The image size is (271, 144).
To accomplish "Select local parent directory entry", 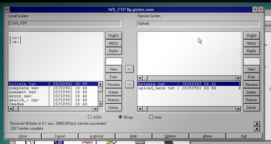I will click(x=11, y=34).
